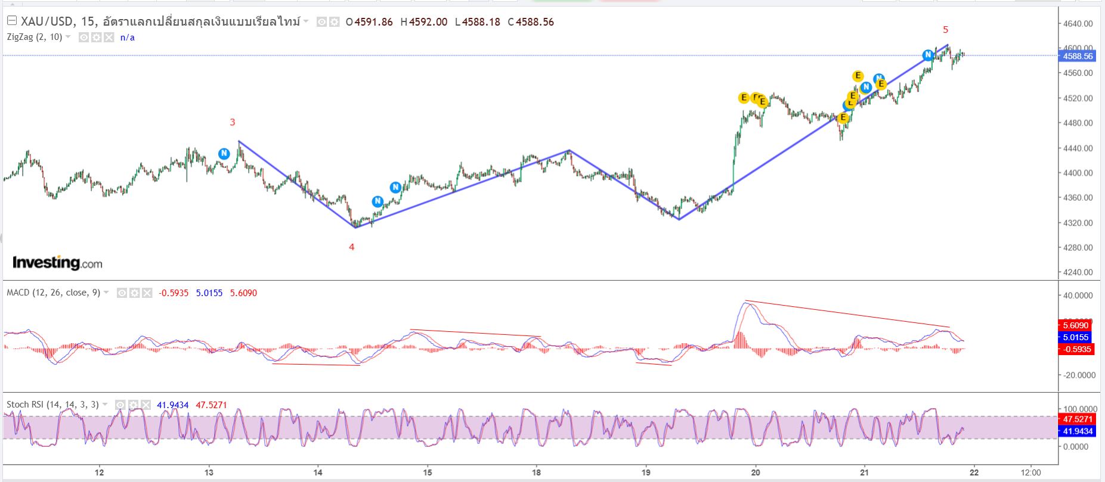Click the N news marker just before date 15
This screenshot has width=1105, height=482.
[395, 188]
